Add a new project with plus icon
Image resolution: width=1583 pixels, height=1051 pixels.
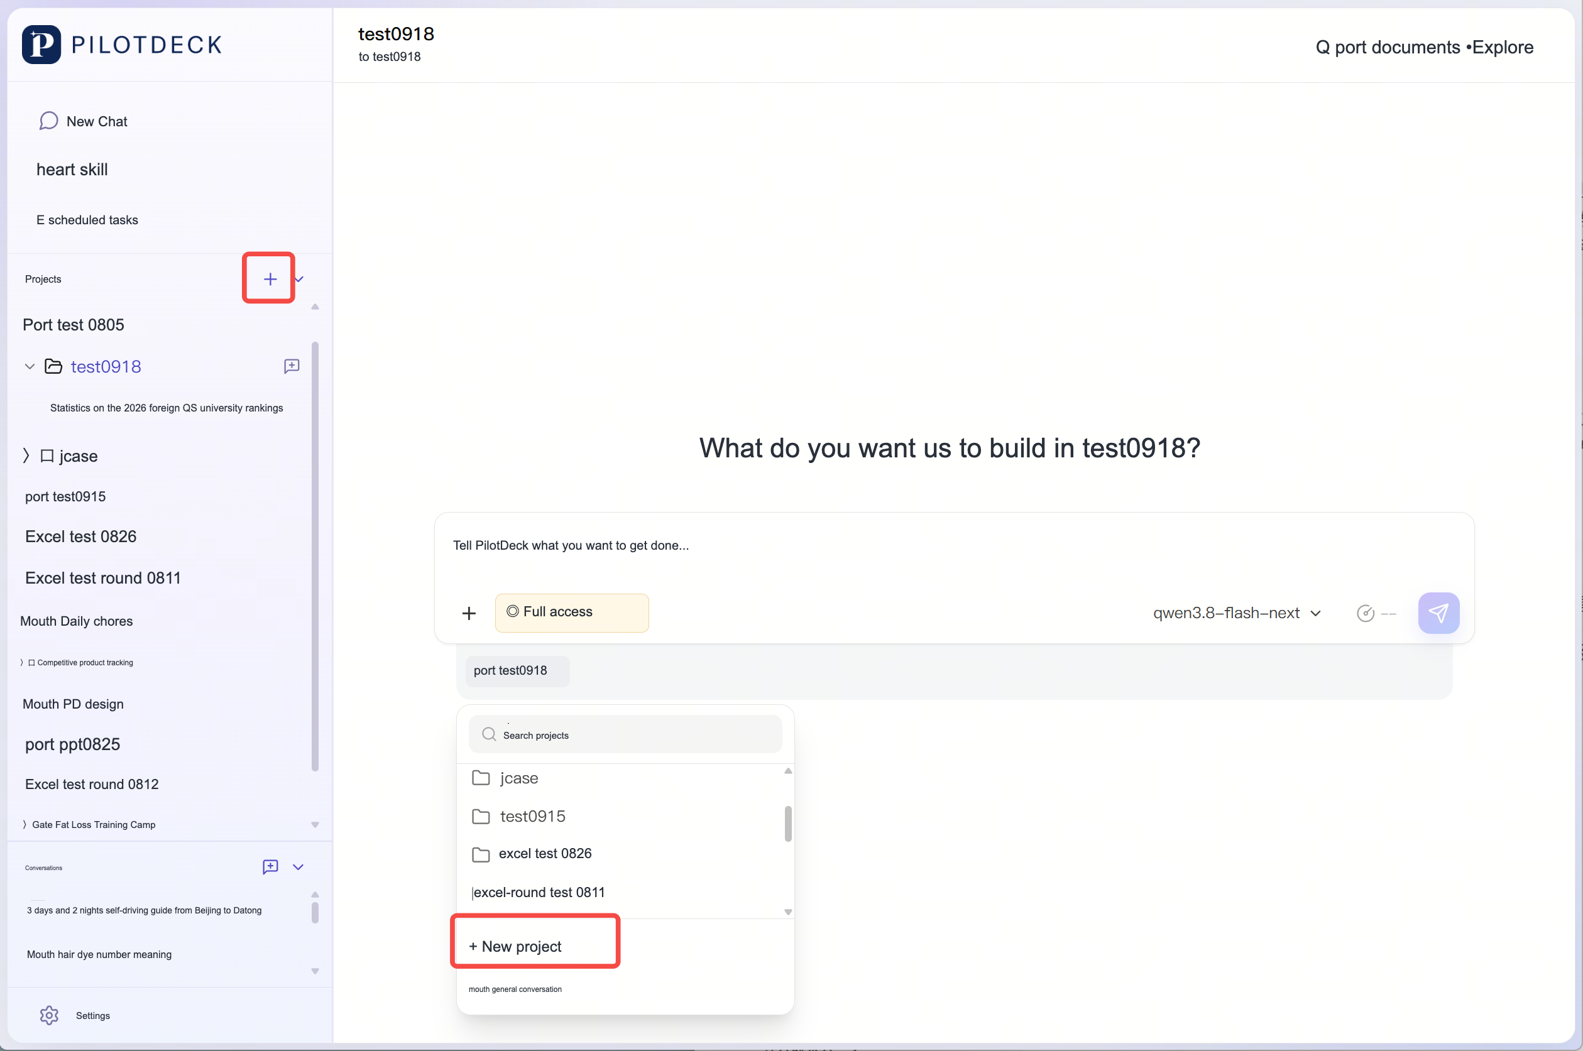(270, 279)
